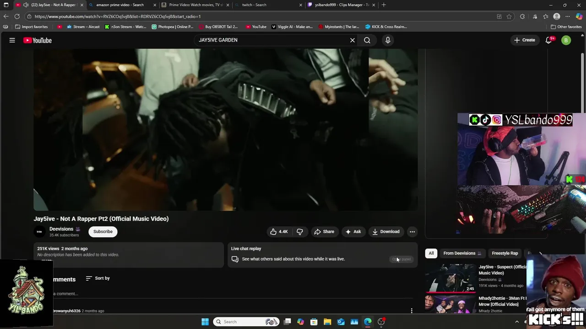Open File Explorer from the taskbar
The width and height of the screenshot is (586, 329).
327,322
